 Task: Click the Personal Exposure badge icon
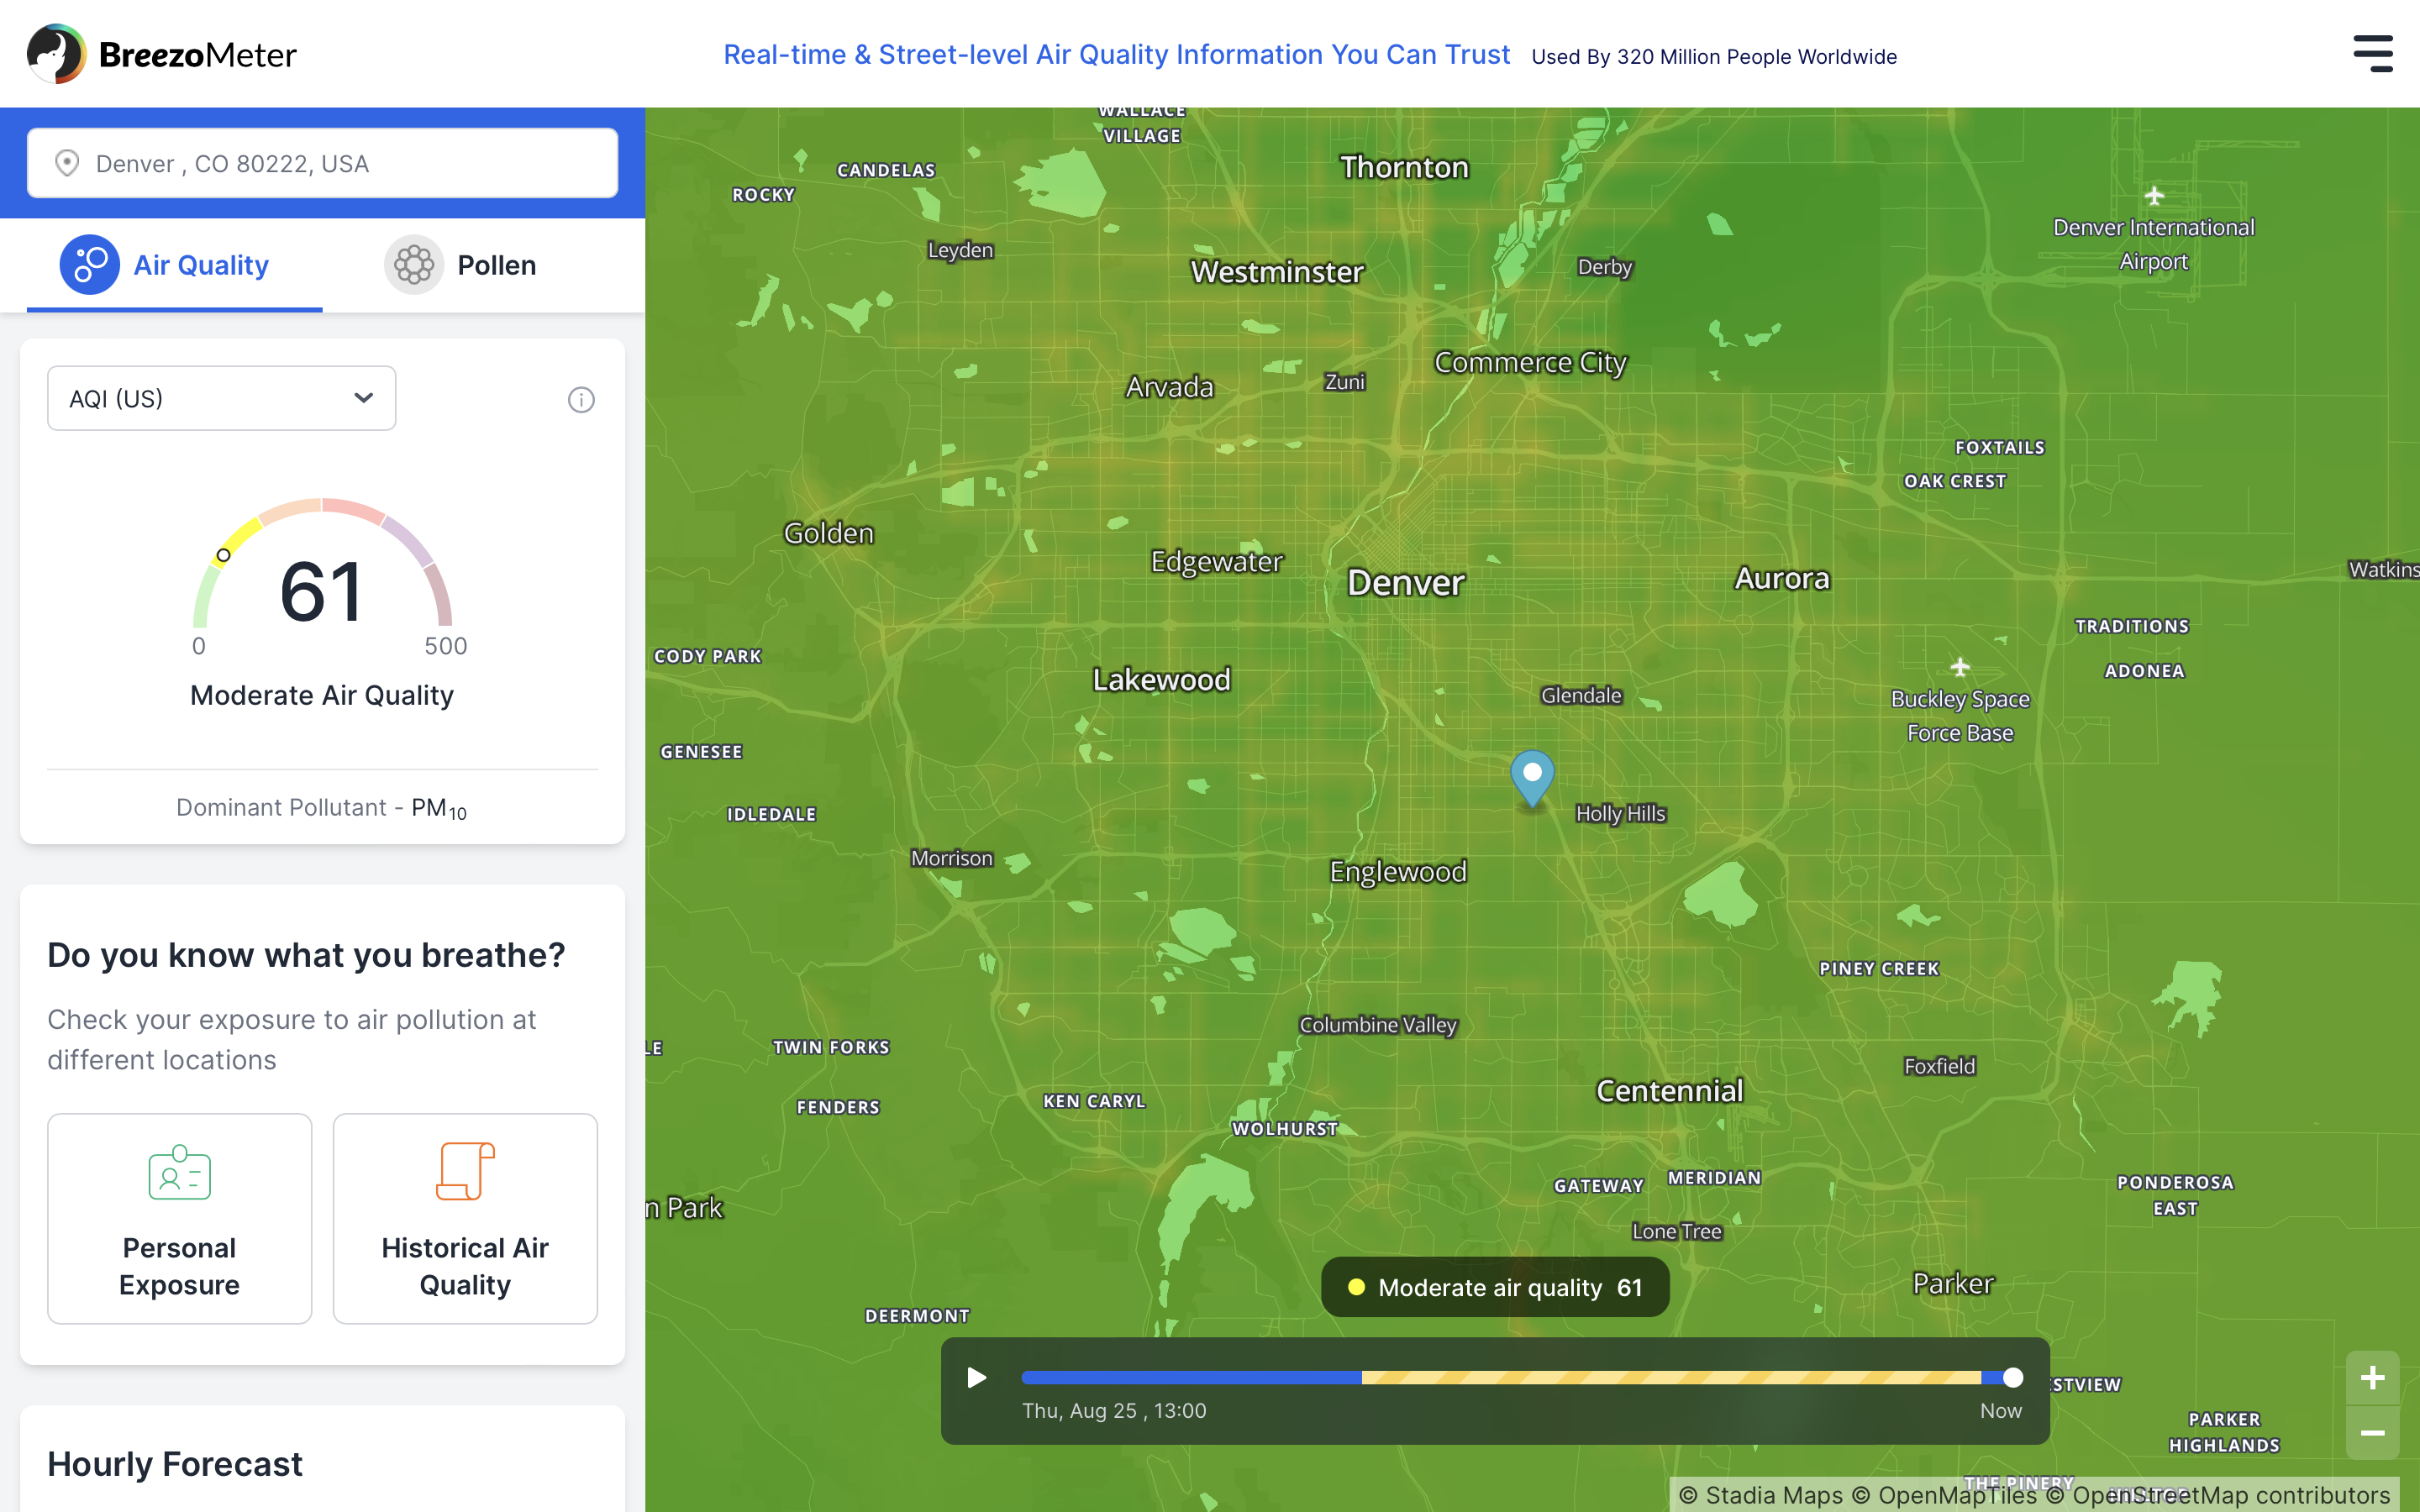179,1172
